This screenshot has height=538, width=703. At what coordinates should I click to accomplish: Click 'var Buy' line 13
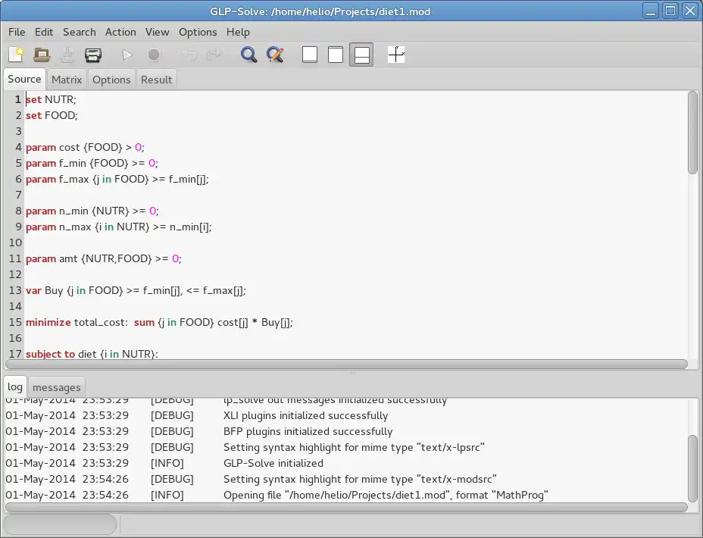point(136,290)
